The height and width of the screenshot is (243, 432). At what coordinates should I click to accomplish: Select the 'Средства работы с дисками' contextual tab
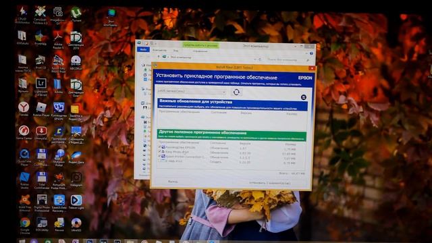tap(200, 45)
